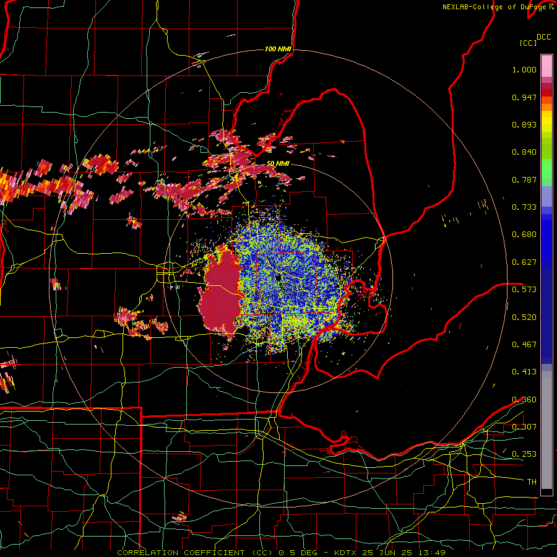Select the 0.573 scale value
Viewport: 557px width, 557px height.
(524, 290)
